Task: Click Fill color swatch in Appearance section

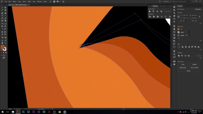Action: coord(179,29)
